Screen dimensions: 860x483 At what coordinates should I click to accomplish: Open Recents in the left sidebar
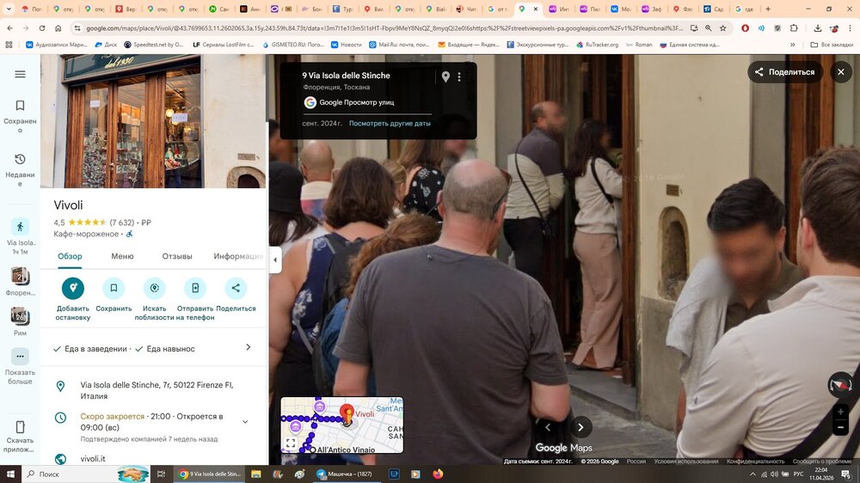[20, 160]
